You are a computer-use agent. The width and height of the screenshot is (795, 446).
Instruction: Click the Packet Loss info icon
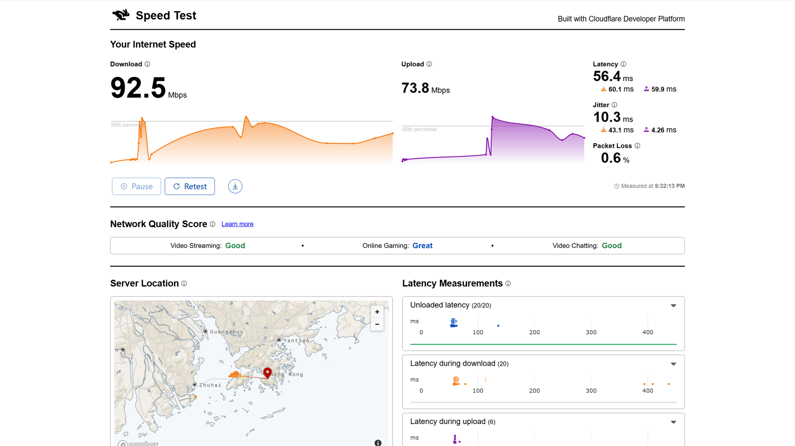637,146
